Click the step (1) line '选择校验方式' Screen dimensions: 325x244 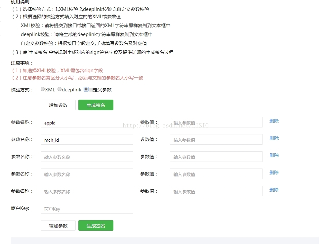pos(81,9)
